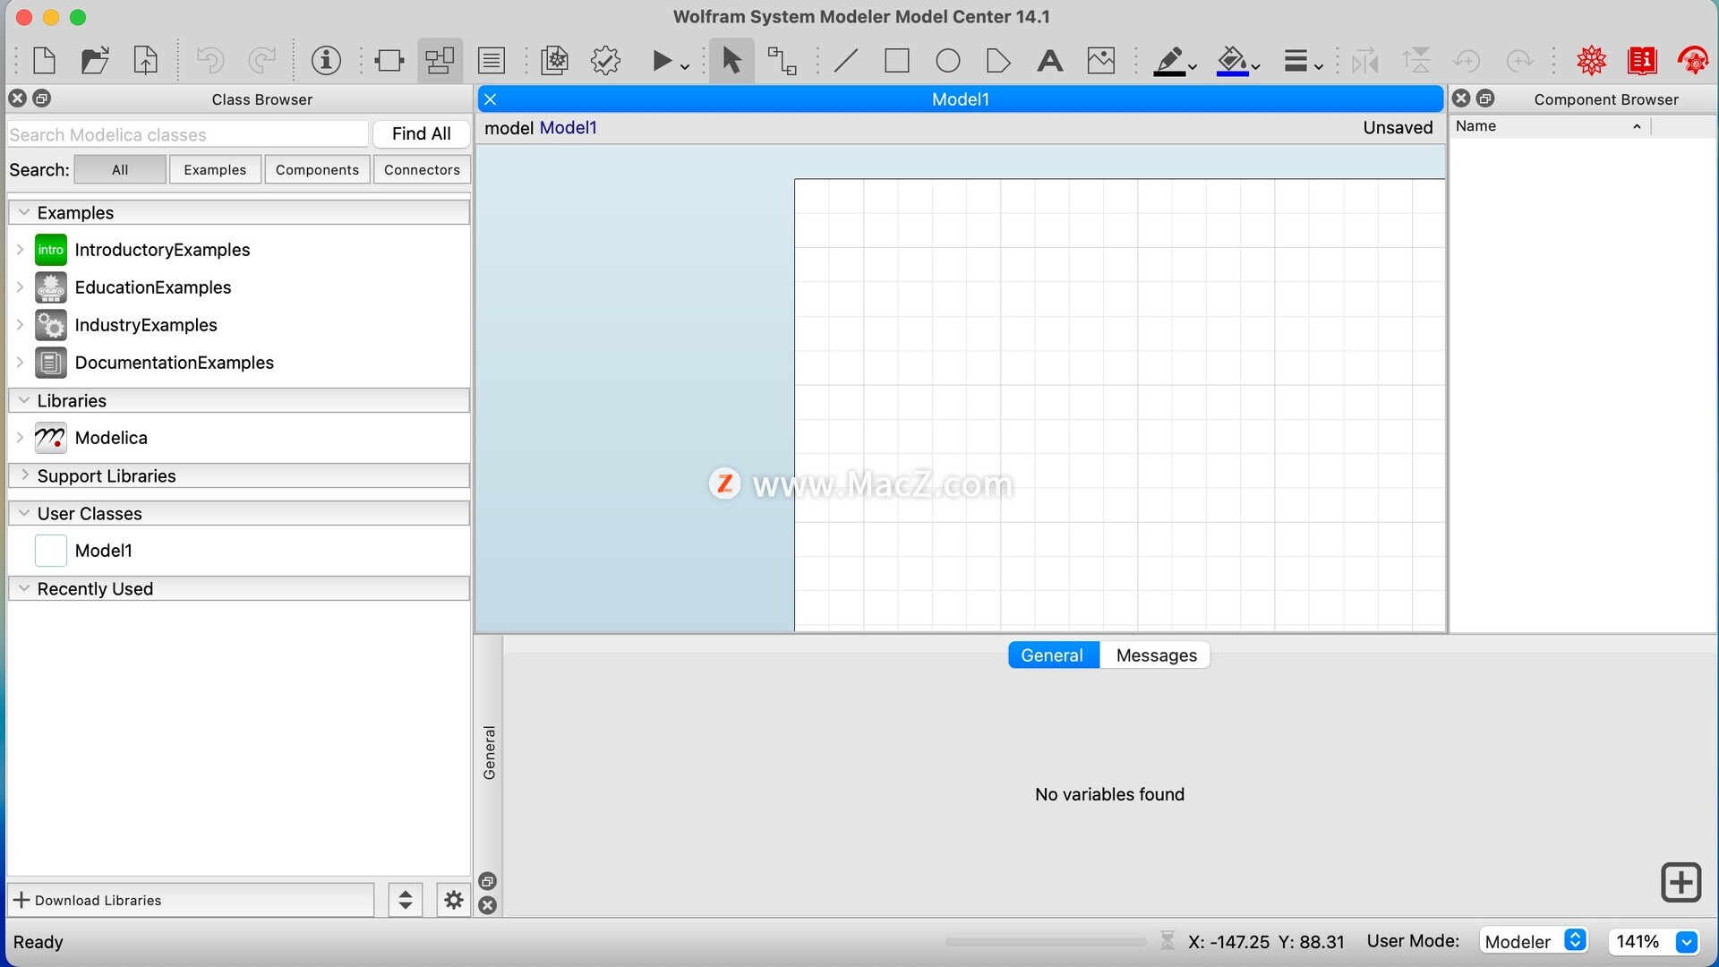Open line color dropdown arrow
1719x967 pixels.
coord(1193,66)
